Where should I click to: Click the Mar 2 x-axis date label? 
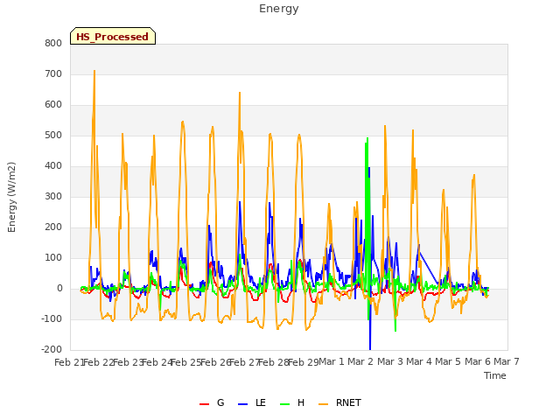(360, 361)
